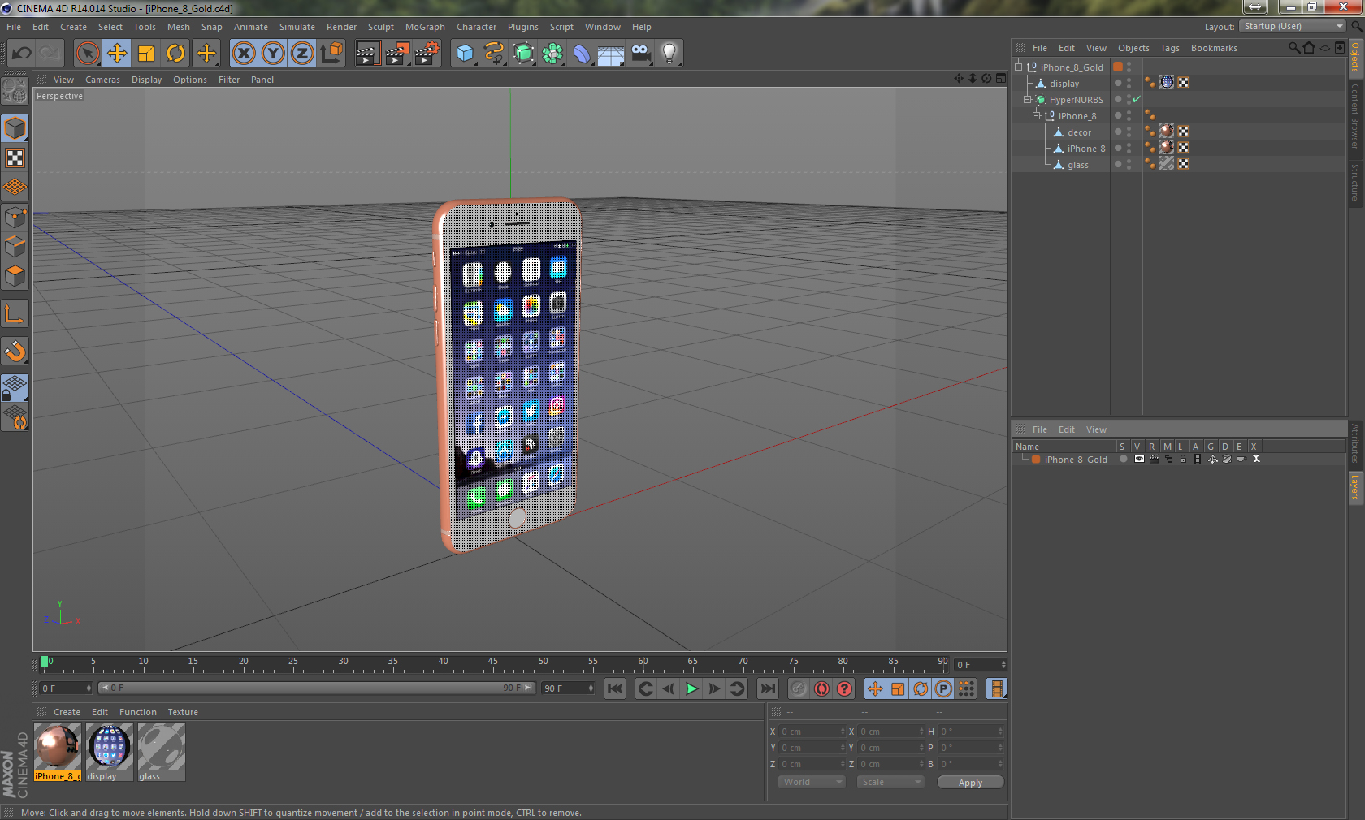Viewport: 1365px width, 820px height.
Task: Collapse the iPhone_8_Gold tree node
Action: [x=1018, y=67]
